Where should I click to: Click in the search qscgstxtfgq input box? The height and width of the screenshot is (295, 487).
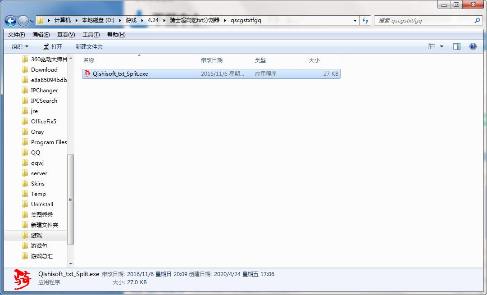[423, 20]
